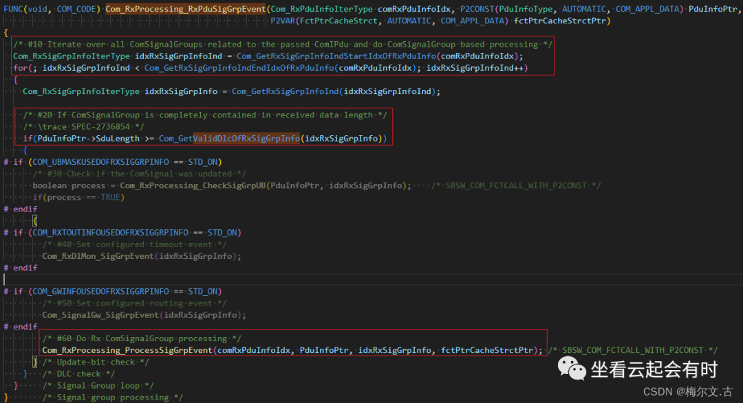The image size is (743, 403).
Task: Click the 'Signal Group loop' closing comment
Action: (x=98, y=386)
